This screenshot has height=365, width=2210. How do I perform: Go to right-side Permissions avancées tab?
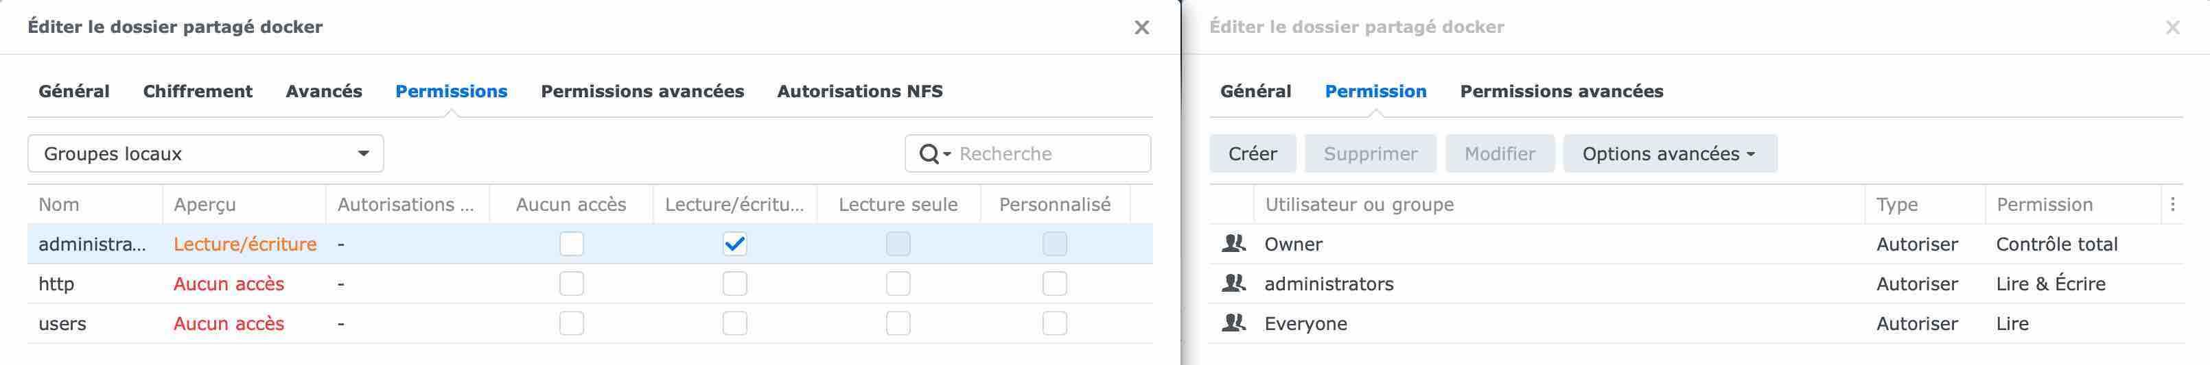pyautogui.click(x=1561, y=92)
